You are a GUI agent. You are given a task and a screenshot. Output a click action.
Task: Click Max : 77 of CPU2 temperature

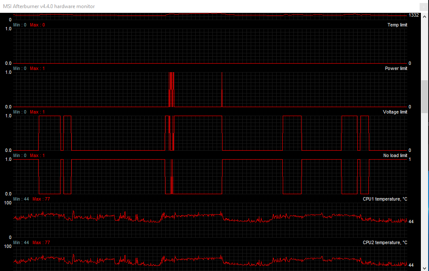pyautogui.click(x=41, y=242)
